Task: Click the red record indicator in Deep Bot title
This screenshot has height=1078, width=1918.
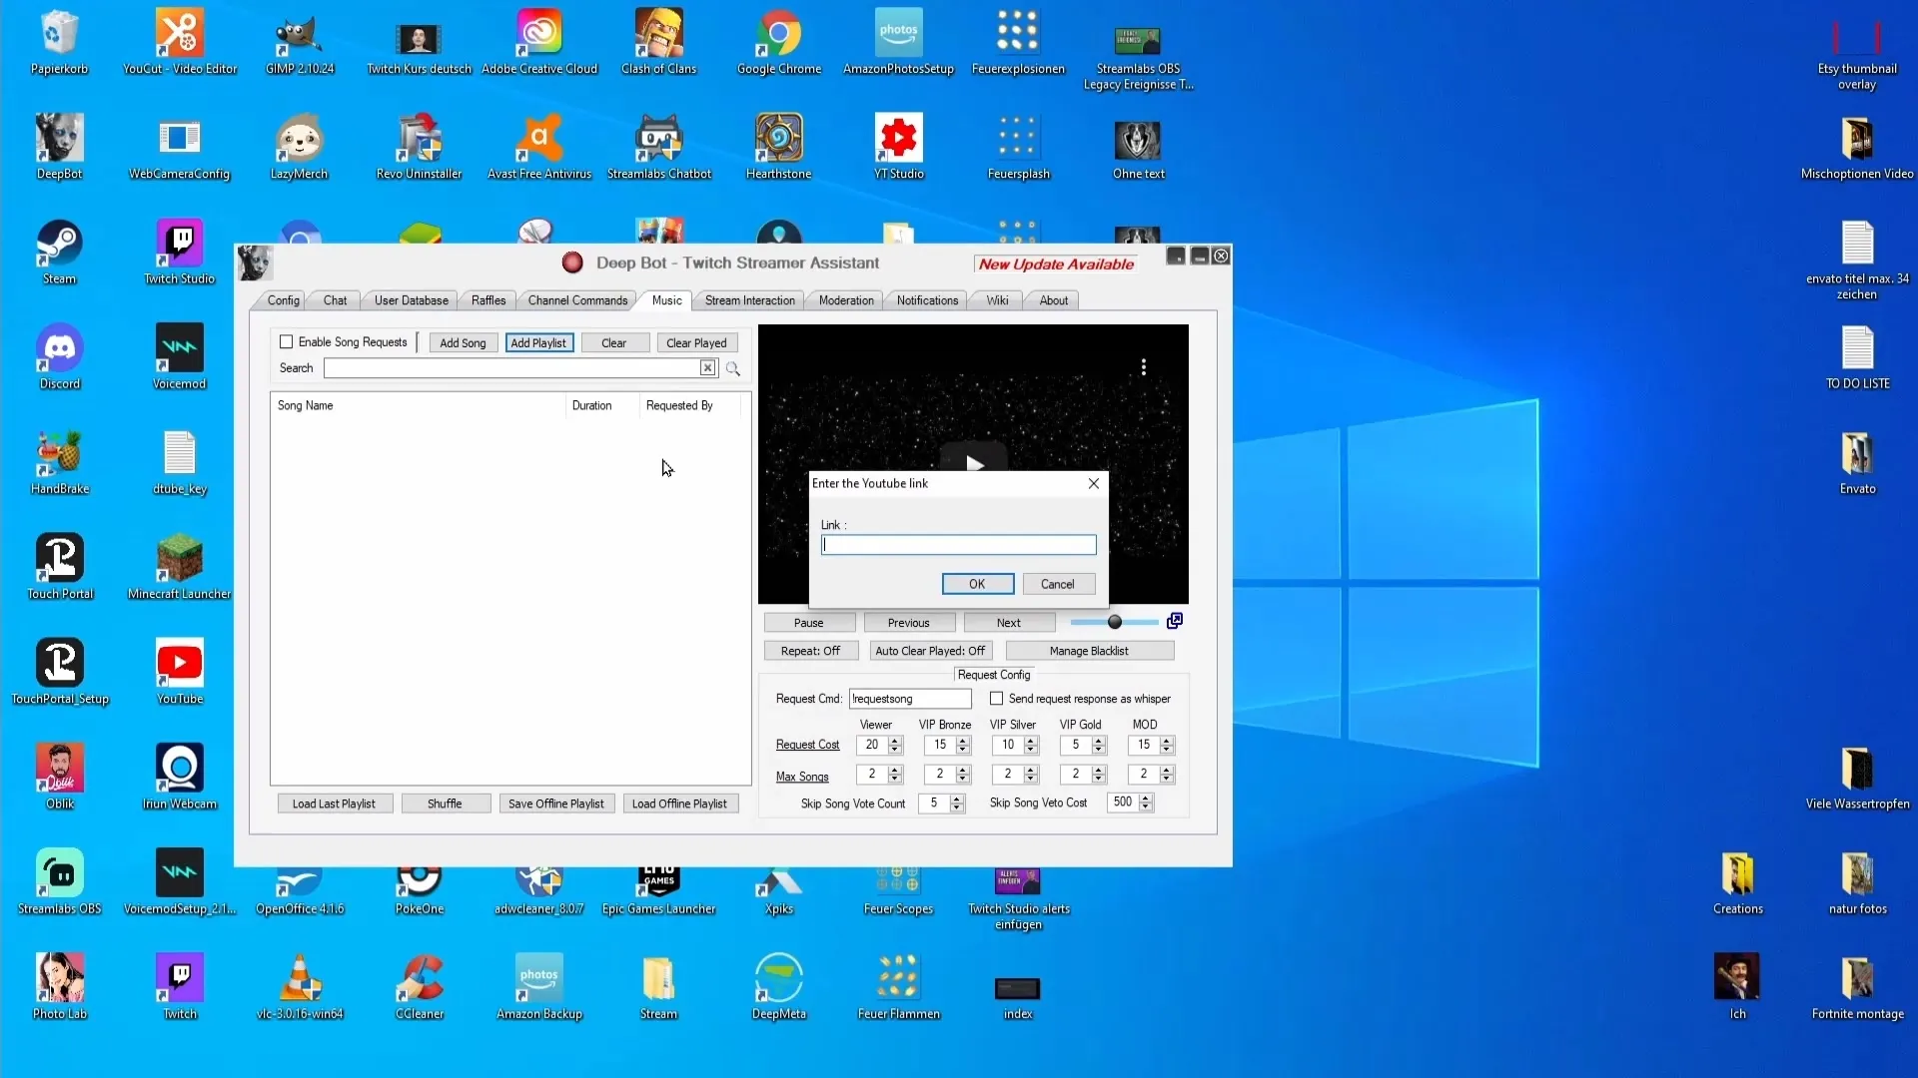Action: [572, 263]
